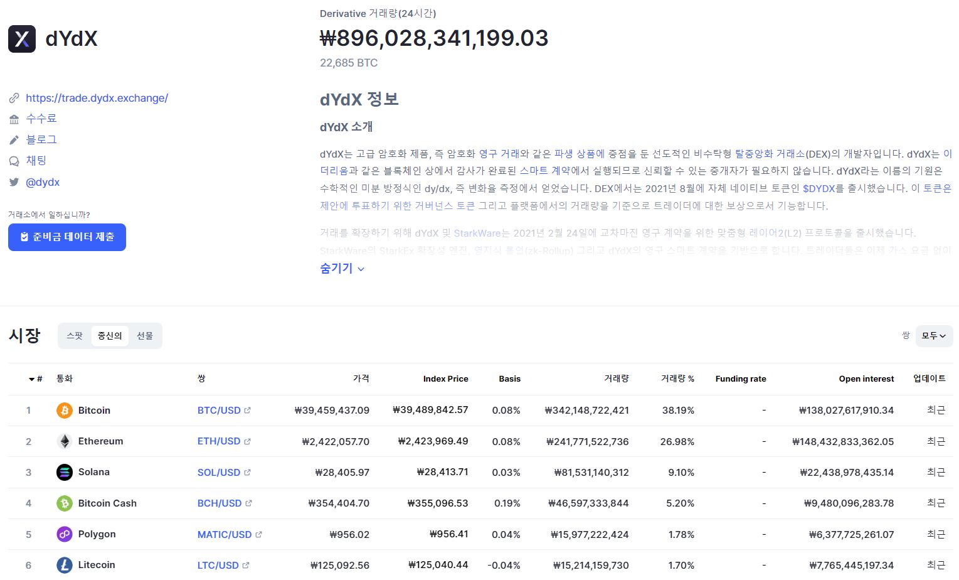Sort by the Index Price column header

coord(445,379)
